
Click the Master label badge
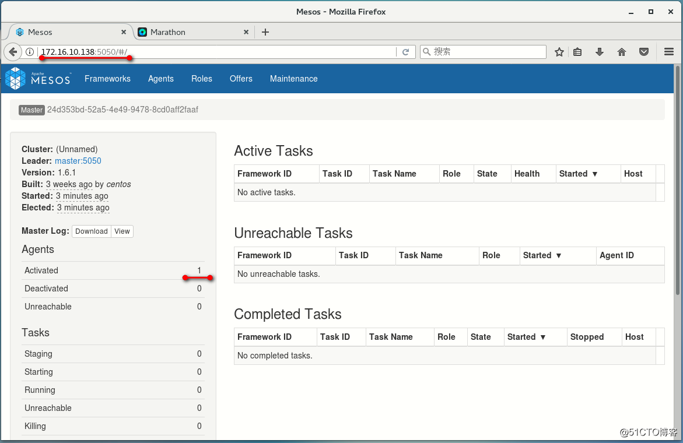coord(32,110)
